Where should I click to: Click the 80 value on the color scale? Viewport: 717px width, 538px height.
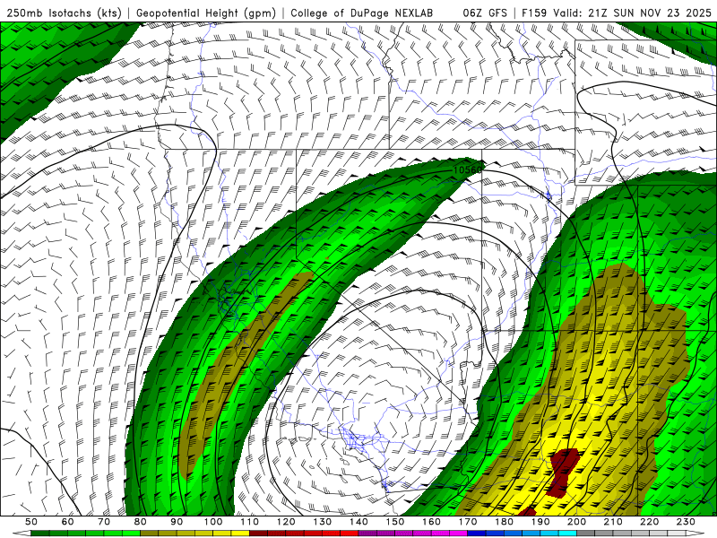coord(140,522)
